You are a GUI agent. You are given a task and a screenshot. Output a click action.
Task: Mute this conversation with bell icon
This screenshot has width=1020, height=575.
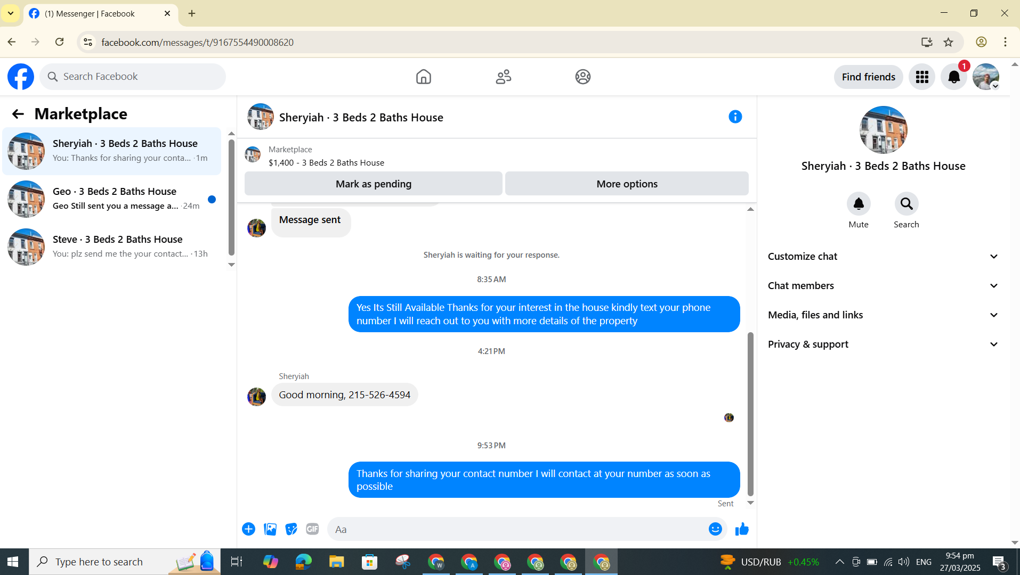[x=859, y=203]
